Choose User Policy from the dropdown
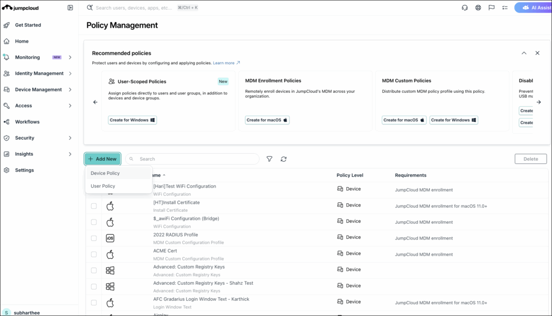Viewport: 552px width, 316px height. 118,186
